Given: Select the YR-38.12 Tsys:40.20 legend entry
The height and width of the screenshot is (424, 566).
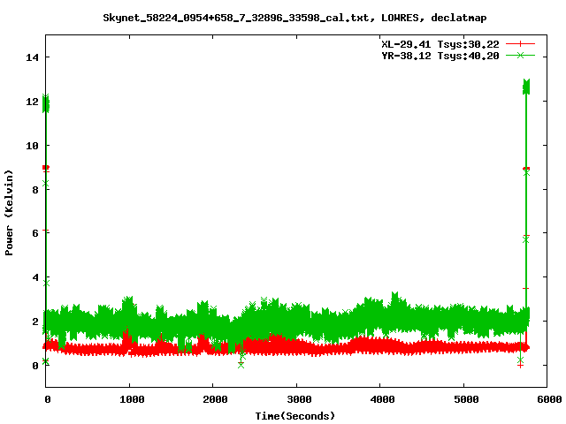Looking at the screenshot, I should click(440, 56).
